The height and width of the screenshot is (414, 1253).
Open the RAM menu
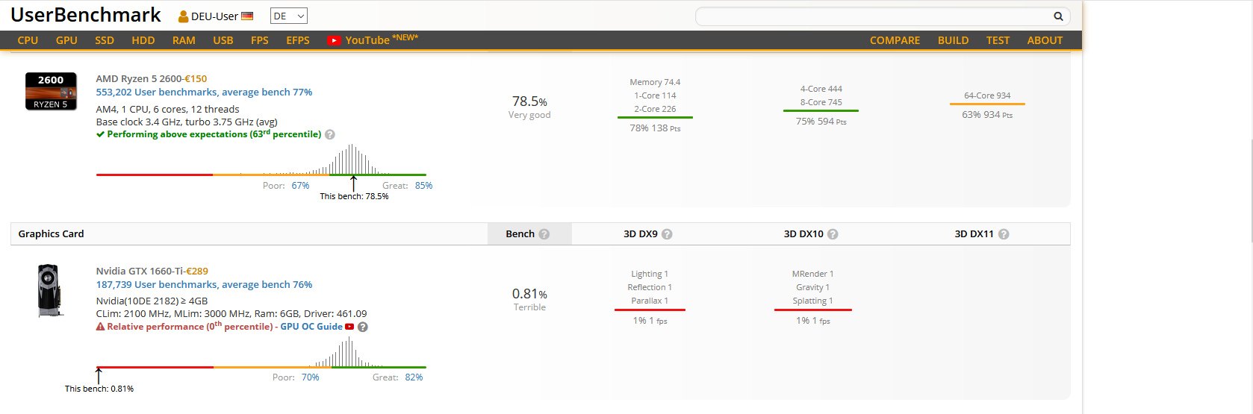click(184, 40)
